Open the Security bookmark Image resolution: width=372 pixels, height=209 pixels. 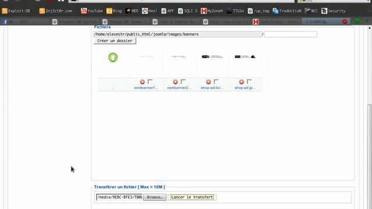tap(334, 11)
